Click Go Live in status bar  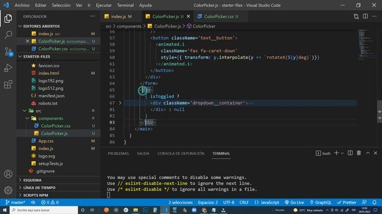294,202
